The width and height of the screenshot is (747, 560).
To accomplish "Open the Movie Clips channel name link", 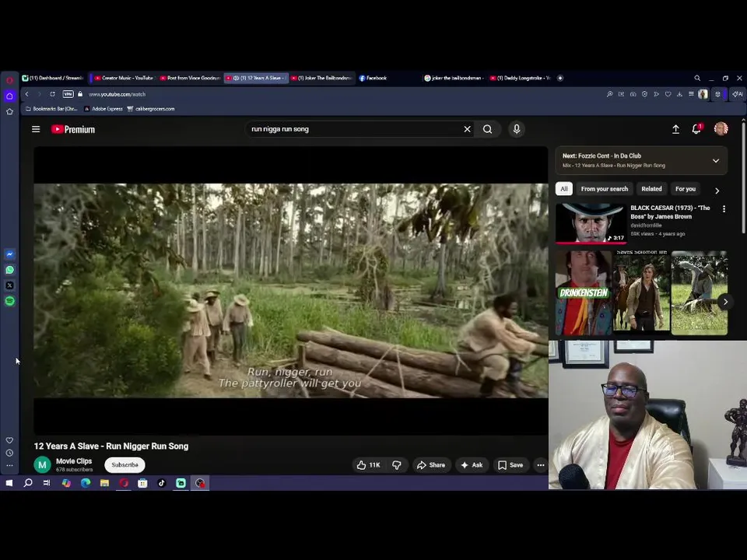I will (74, 461).
